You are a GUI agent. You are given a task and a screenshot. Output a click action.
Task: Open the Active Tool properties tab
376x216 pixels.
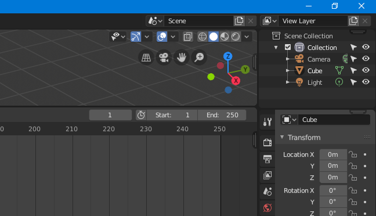pyautogui.click(x=267, y=122)
